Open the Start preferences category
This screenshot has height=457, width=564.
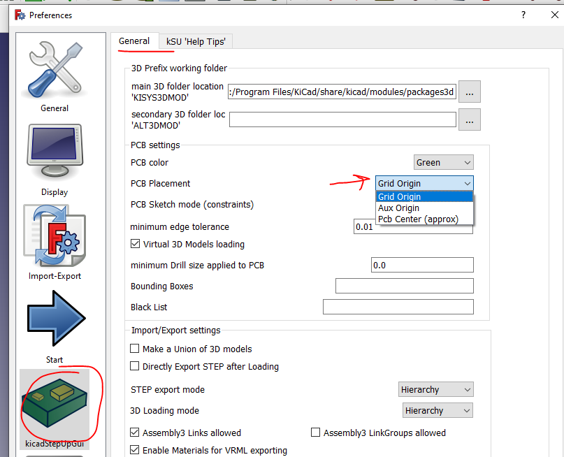tap(55, 326)
